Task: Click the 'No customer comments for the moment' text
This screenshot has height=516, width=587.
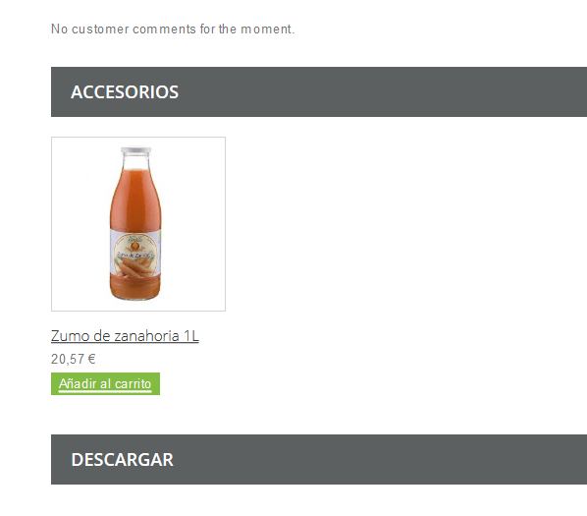Action: pyautogui.click(x=173, y=29)
